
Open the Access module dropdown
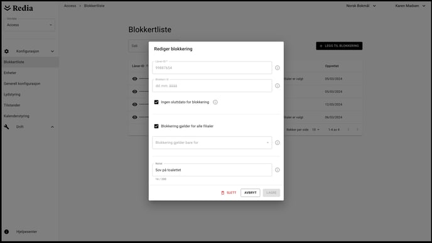pyautogui.click(x=30, y=24)
